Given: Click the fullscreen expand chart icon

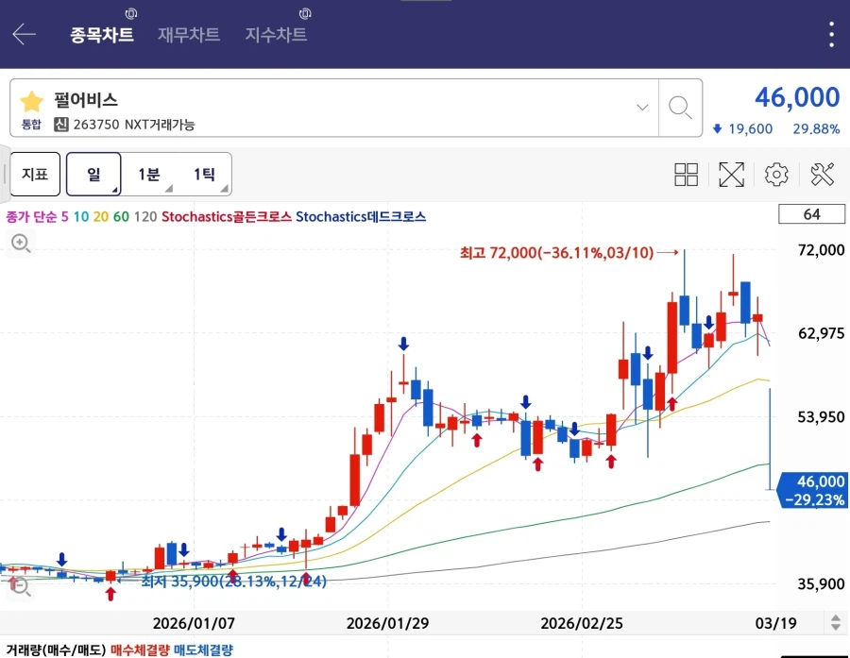Looking at the screenshot, I should (731, 174).
